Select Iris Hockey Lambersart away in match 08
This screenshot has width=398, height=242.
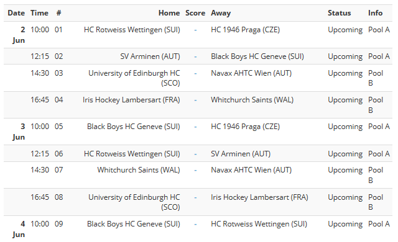259,197
